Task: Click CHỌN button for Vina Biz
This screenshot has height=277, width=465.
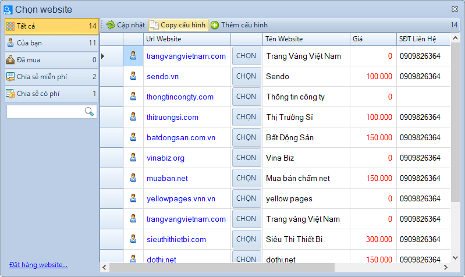Action: [x=246, y=158]
